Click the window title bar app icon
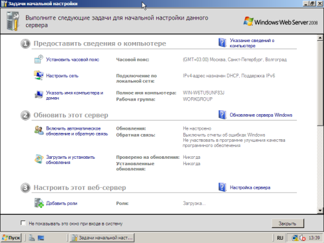Screen dimensions: 324x243 click(x=4, y=3)
